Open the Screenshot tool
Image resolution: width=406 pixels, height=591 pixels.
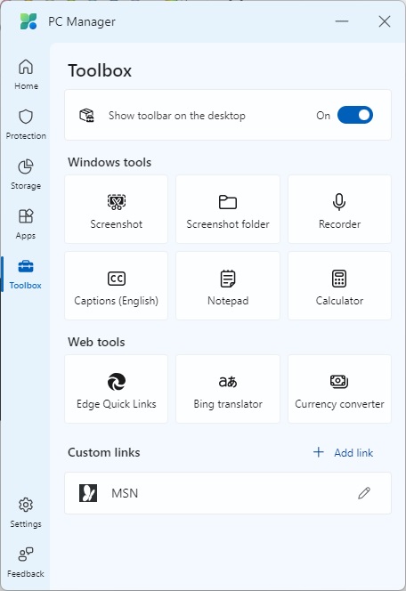coord(116,209)
